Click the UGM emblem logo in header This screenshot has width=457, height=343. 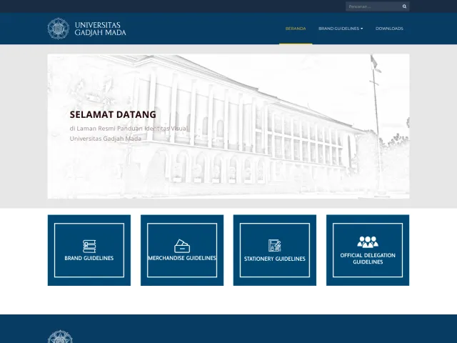59,29
